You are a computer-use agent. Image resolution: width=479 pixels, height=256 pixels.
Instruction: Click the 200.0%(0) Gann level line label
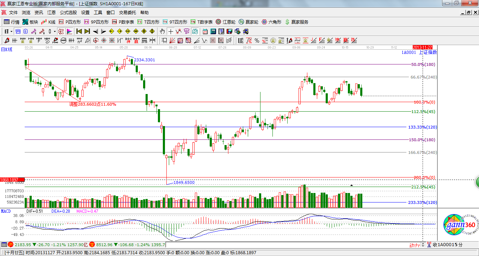(x=424, y=177)
